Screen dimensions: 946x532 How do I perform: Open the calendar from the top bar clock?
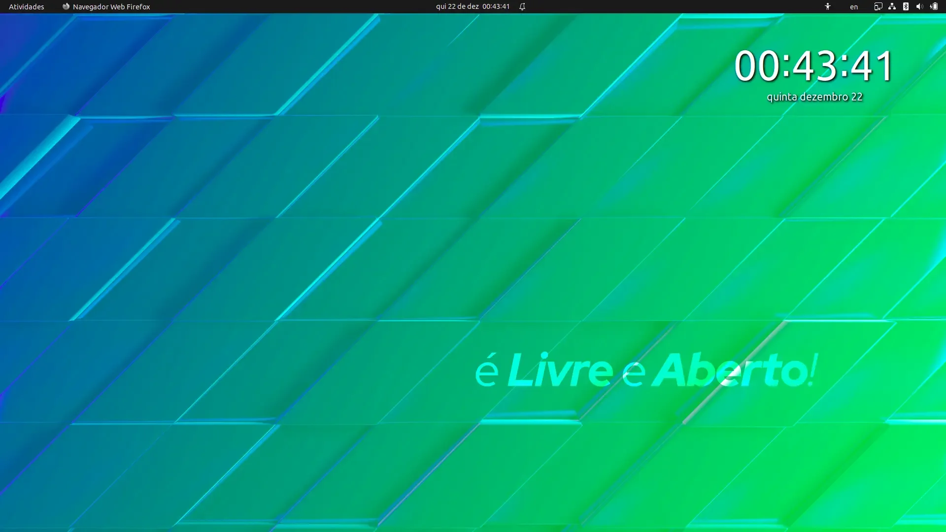tap(473, 6)
